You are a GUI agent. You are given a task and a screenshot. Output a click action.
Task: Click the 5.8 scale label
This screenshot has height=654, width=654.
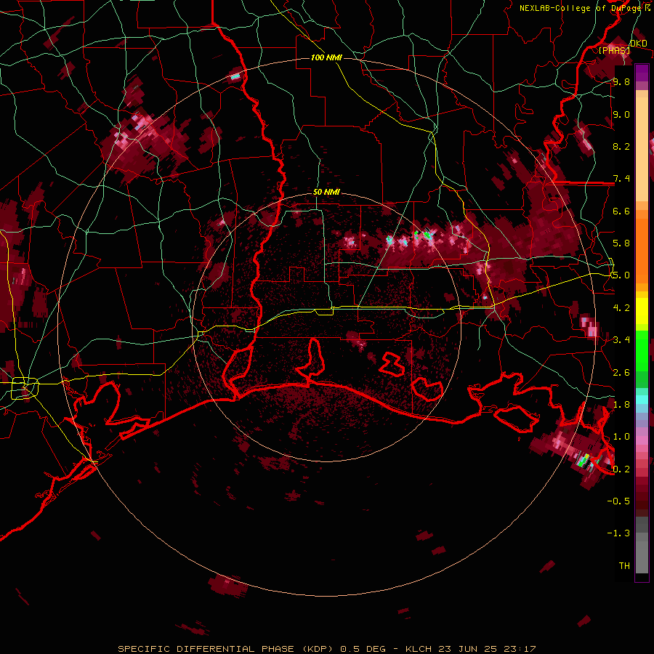pyautogui.click(x=621, y=243)
